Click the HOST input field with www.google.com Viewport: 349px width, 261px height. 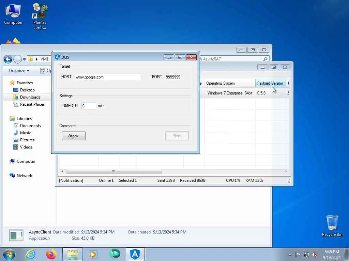[108, 77]
